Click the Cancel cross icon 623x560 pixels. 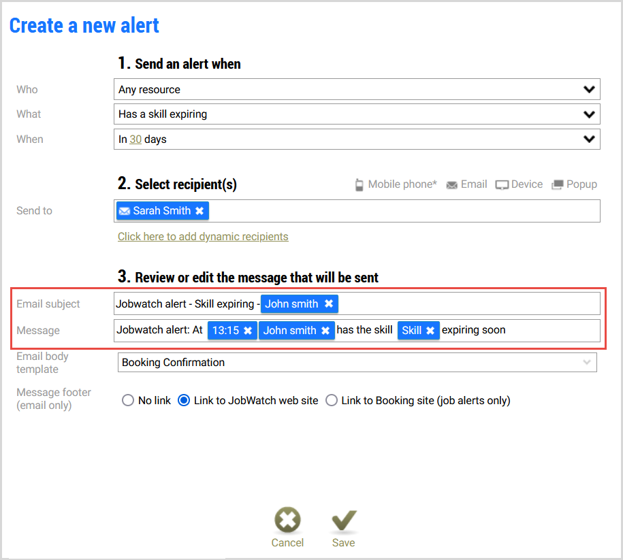tap(287, 520)
